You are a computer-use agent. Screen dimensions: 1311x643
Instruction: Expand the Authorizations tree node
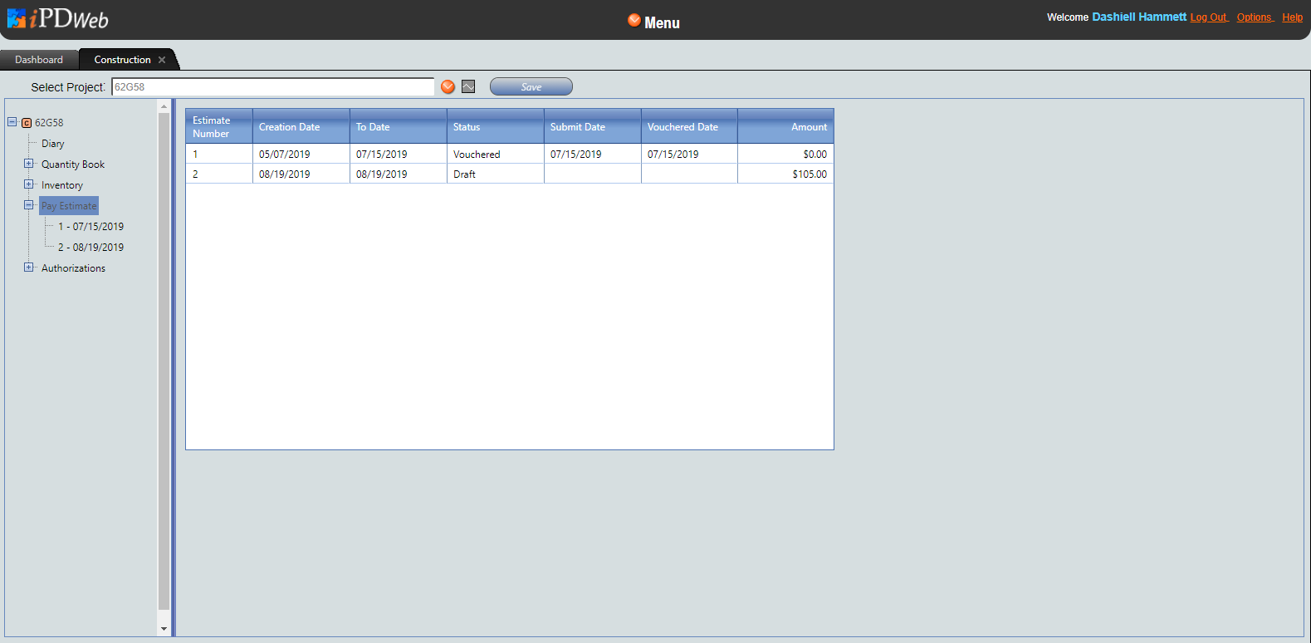29,268
